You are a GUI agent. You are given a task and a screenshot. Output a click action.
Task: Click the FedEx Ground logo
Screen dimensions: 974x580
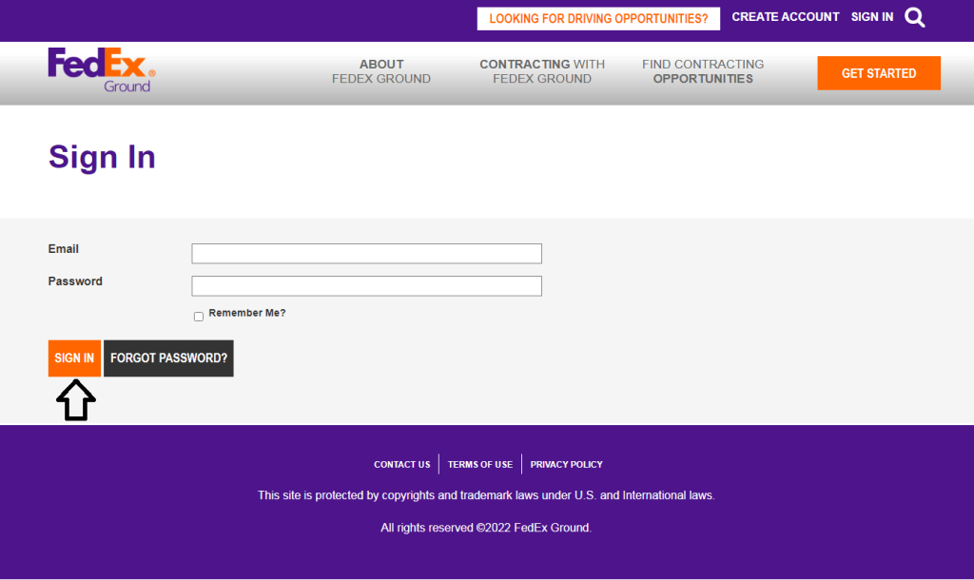[100, 69]
